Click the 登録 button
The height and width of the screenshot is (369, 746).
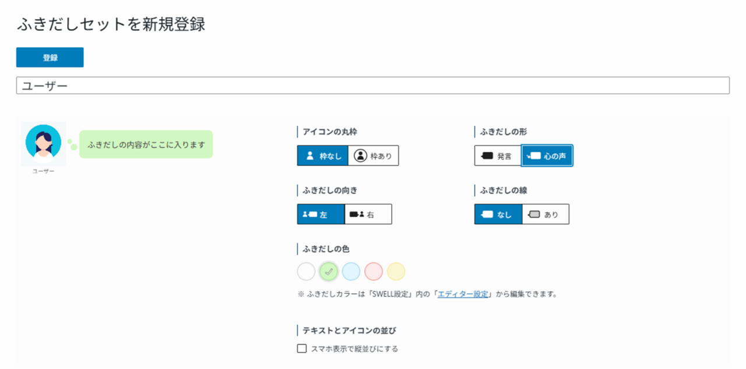[50, 58]
